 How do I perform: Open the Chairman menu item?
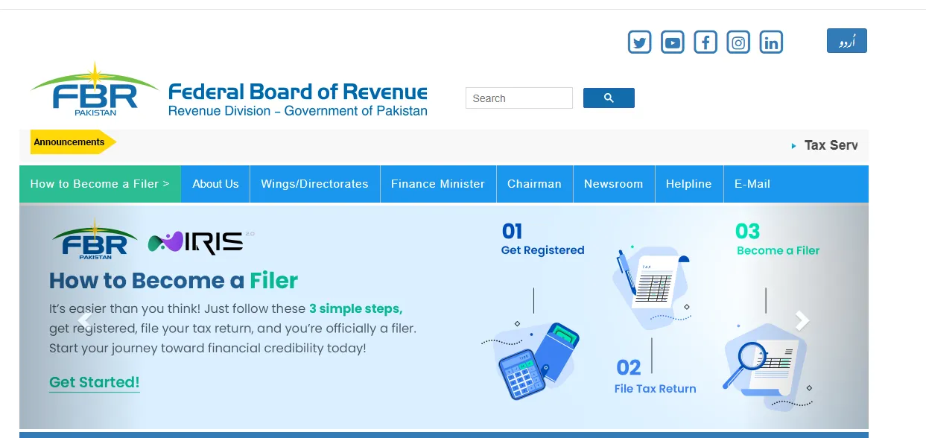(x=534, y=184)
